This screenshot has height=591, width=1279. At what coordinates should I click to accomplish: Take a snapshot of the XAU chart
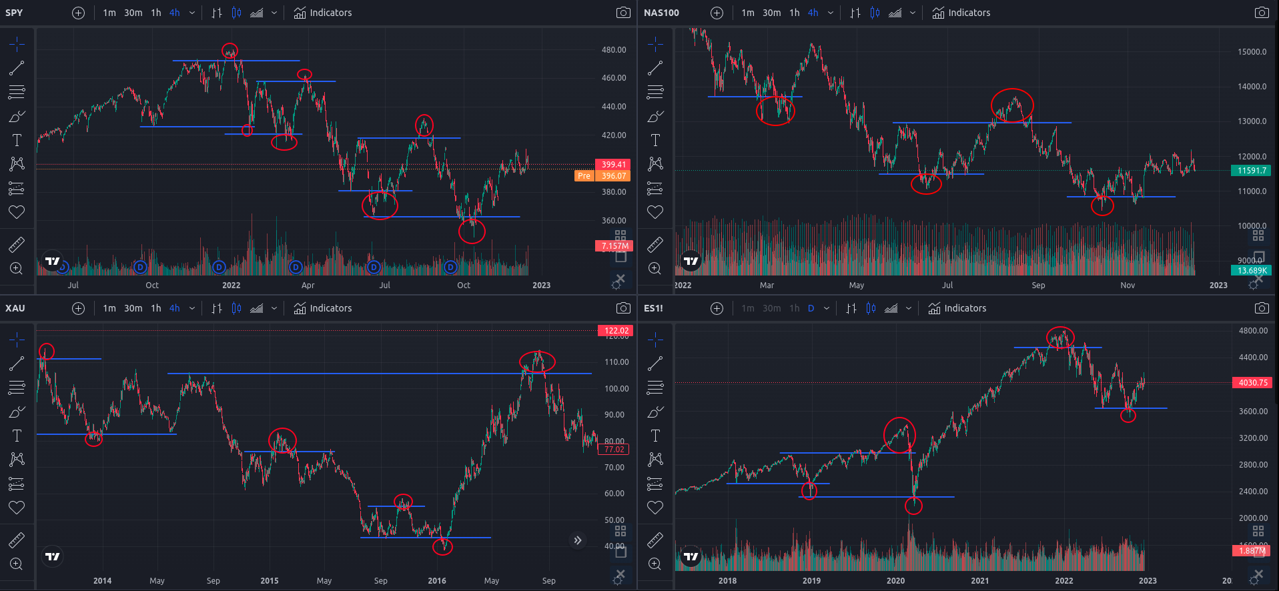[x=623, y=308]
